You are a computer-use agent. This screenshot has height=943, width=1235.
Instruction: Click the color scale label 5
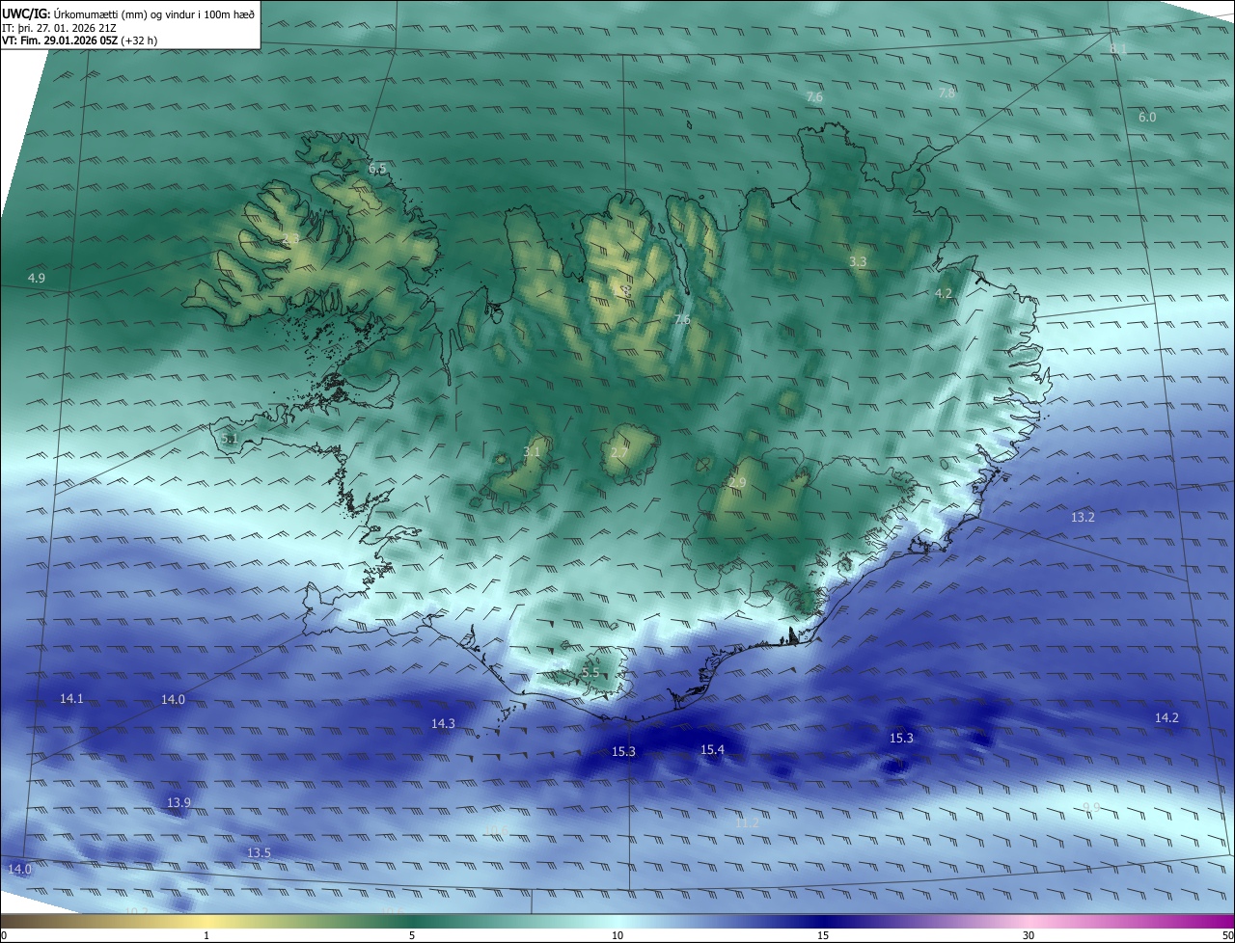coord(412,935)
